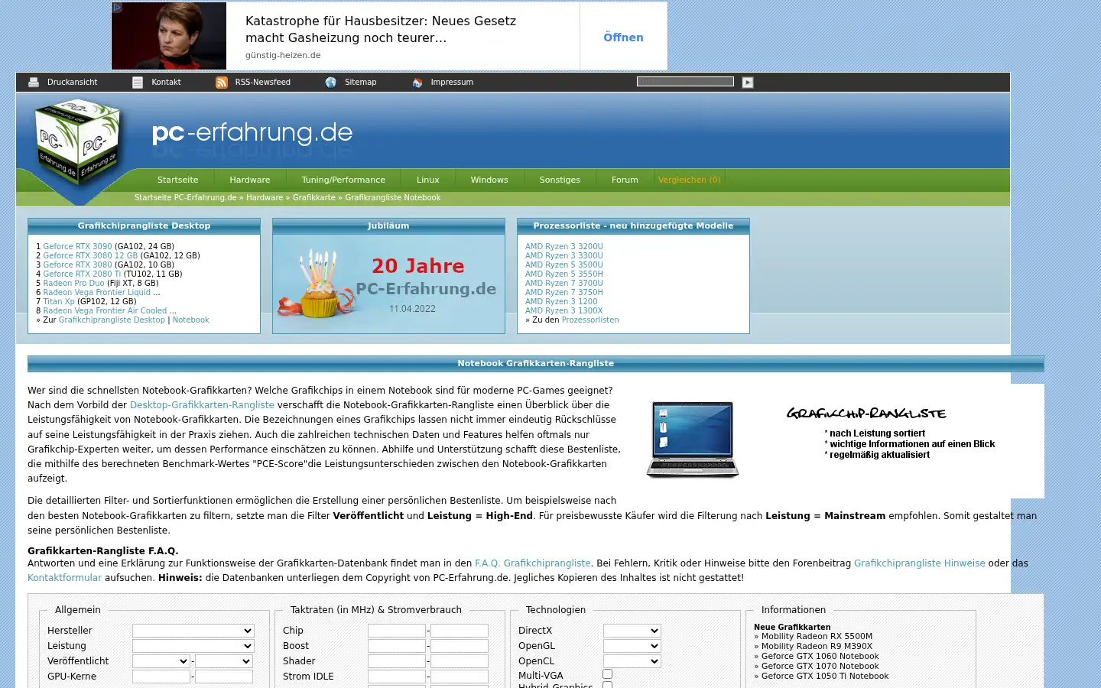
Task: Click the Sitemap globe icon
Action: coord(331,83)
